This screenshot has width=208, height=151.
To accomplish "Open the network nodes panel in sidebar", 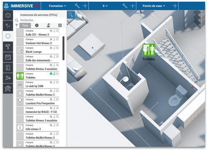I will (8, 26).
